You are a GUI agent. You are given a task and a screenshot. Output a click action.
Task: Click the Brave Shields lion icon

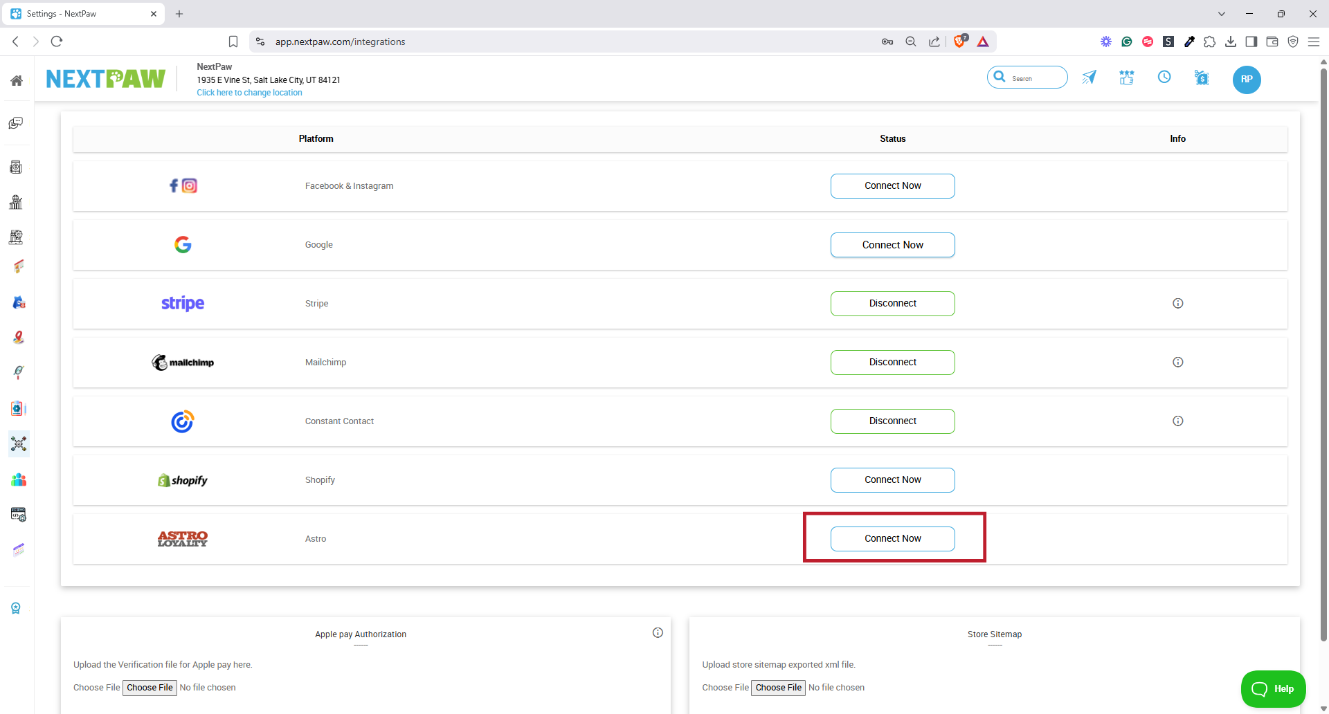[x=960, y=42]
